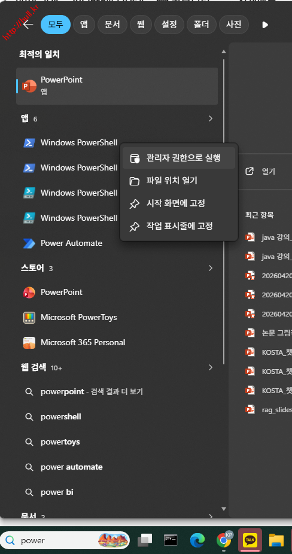Image resolution: width=292 pixels, height=554 pixels.
Task: Open Google Chrome on the taskbar
Action: (x=224, y=540)
